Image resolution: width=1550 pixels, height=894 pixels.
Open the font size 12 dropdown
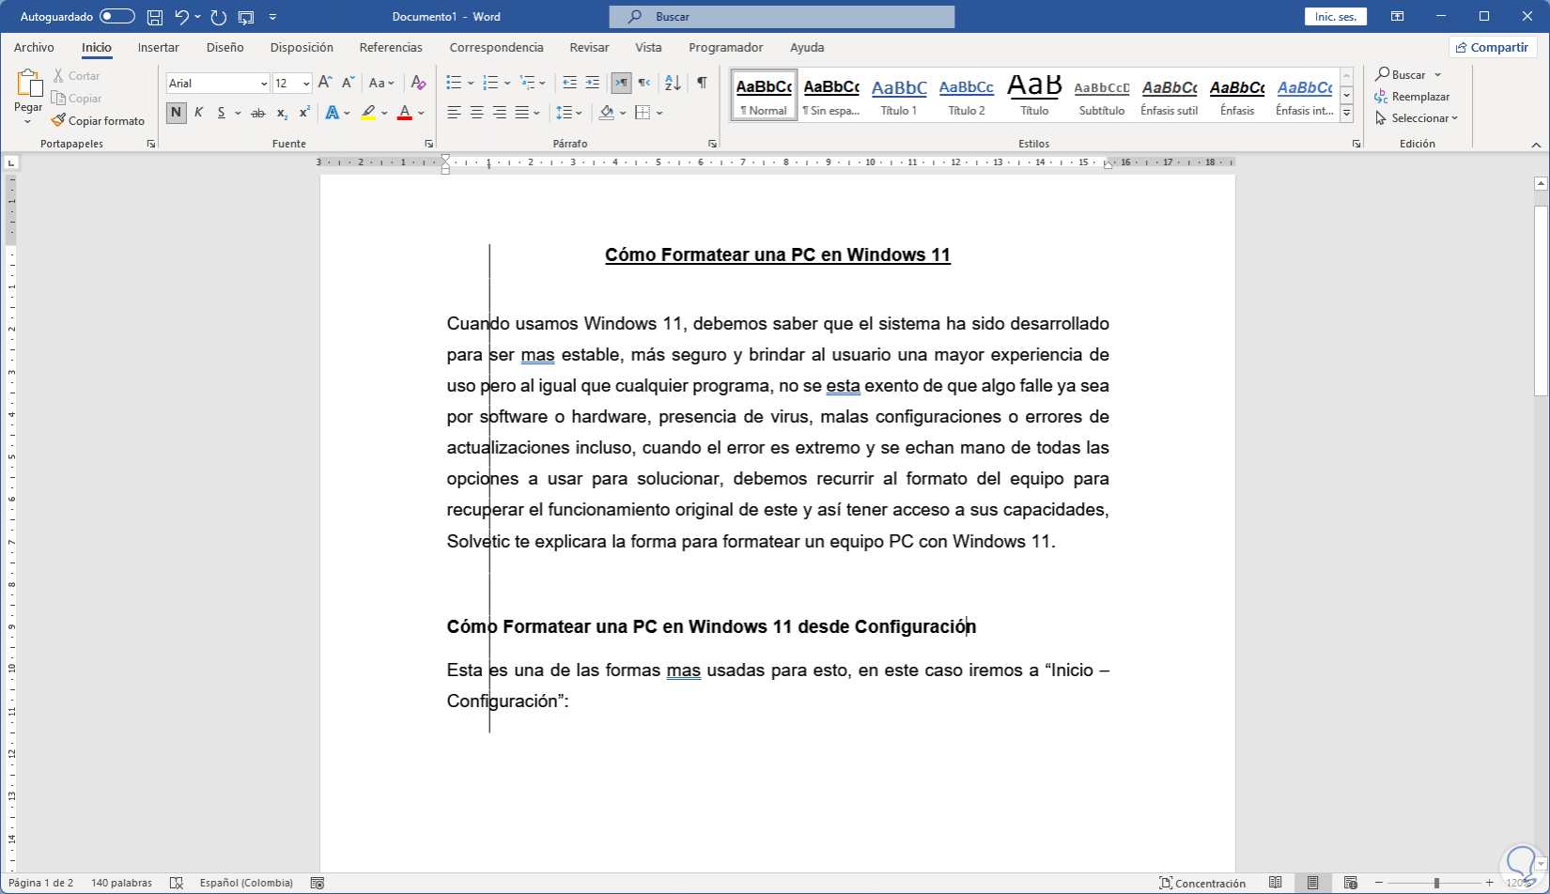coord(306,84)
